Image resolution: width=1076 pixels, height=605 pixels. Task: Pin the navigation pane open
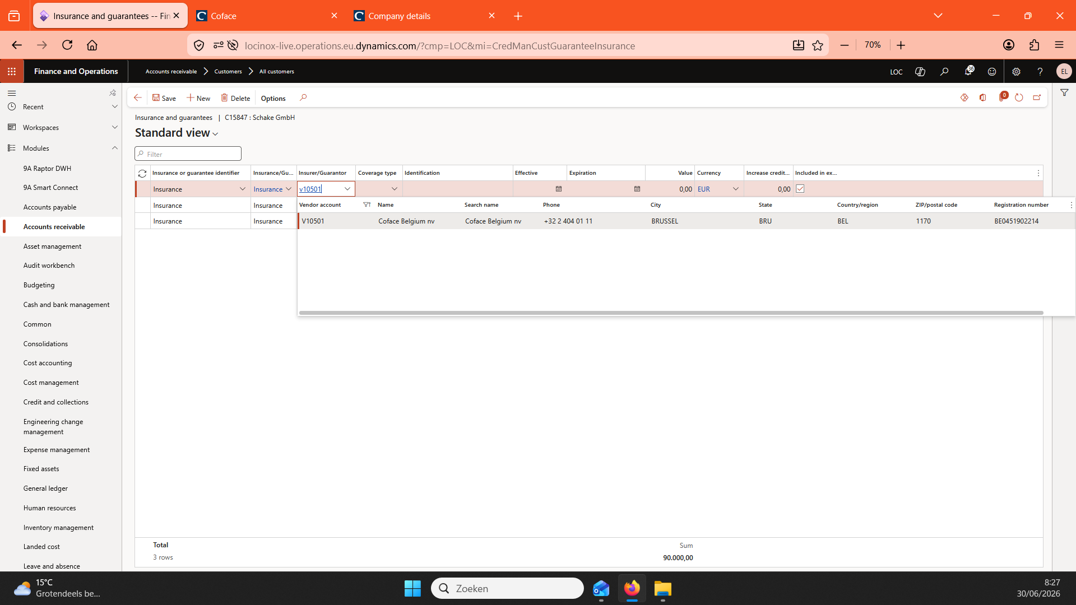pyautogui.click(x=113, y=92)
